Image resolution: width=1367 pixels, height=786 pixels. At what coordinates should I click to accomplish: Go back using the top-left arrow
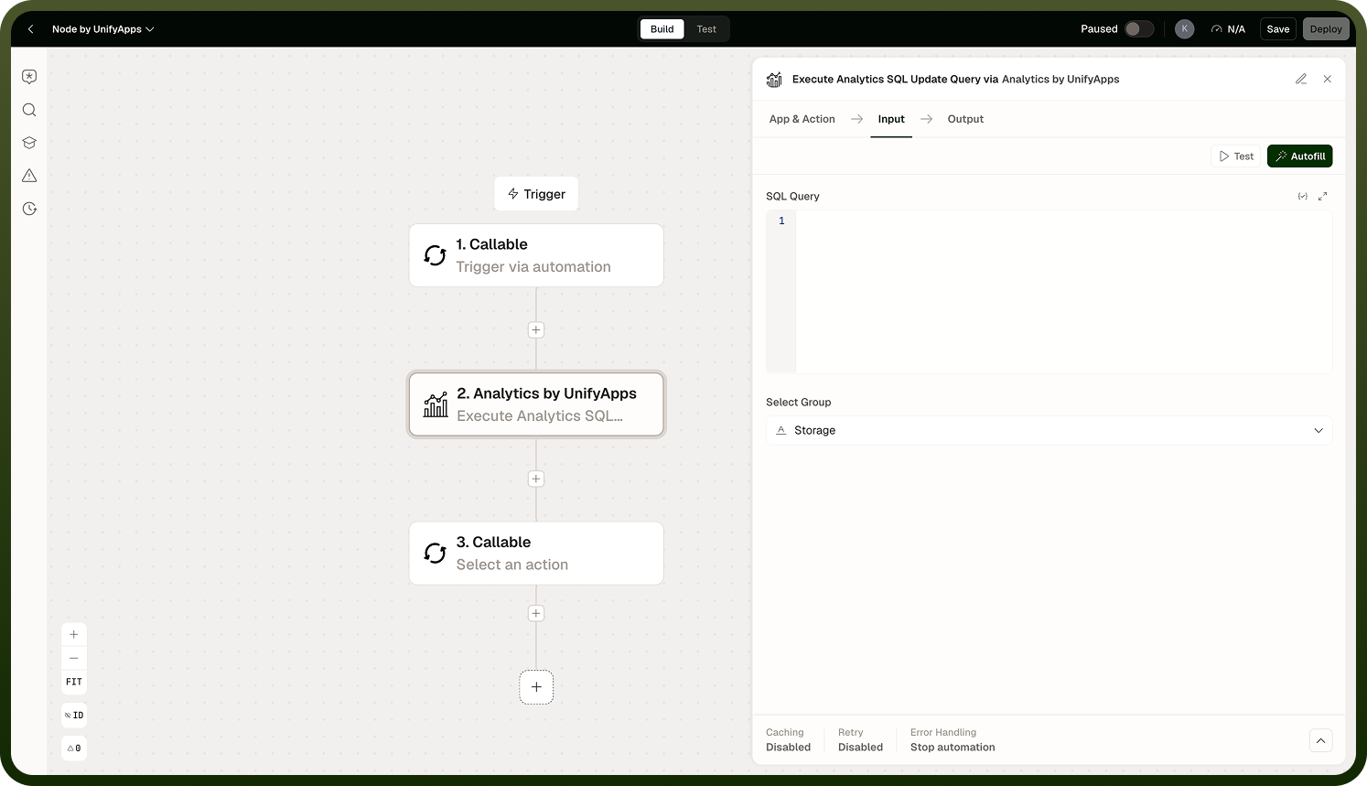pyautogui.click(x=31, y=29)
